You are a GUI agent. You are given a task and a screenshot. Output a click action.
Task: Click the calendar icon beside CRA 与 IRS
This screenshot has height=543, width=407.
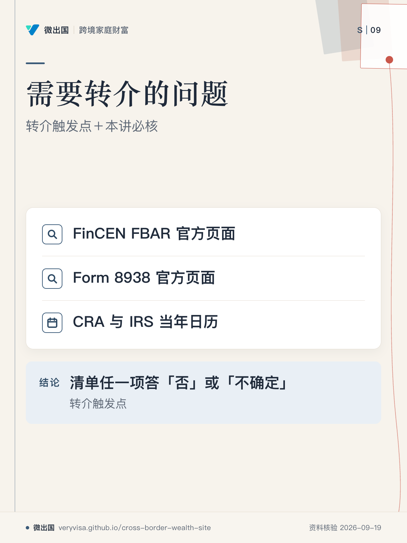[52, 323]
